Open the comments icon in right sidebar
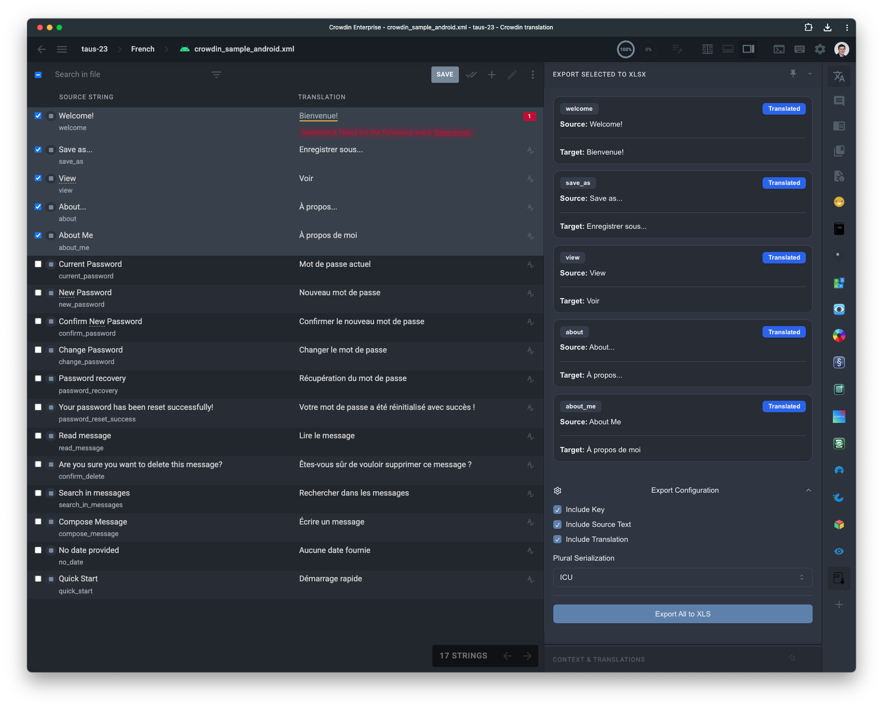 point(839,101)
